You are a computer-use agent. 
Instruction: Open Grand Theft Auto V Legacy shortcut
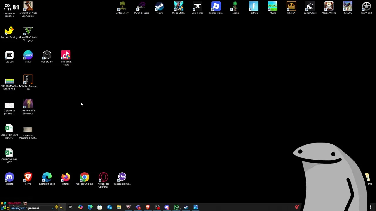pyautogui.click(x=28, y=34)
